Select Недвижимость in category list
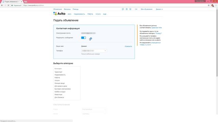The width and height of the screenshot is (218, 122). point(60,75)
